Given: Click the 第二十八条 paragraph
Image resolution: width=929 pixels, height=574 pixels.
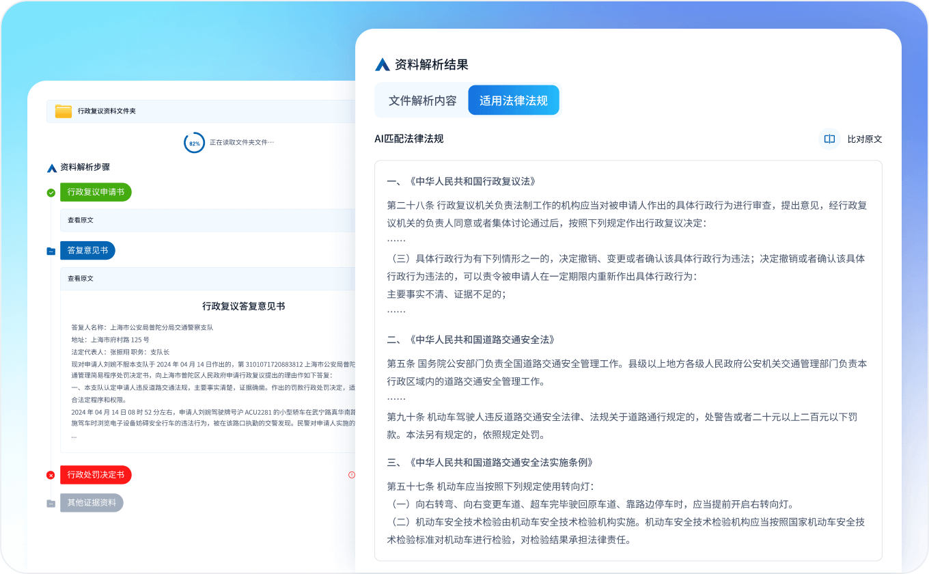Looking at the screenshot, I should (627, 214).
